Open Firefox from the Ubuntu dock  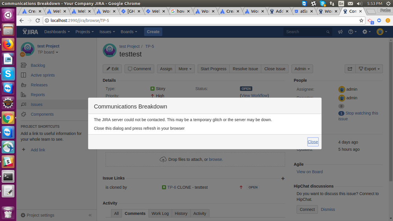(x=8, y=44)
